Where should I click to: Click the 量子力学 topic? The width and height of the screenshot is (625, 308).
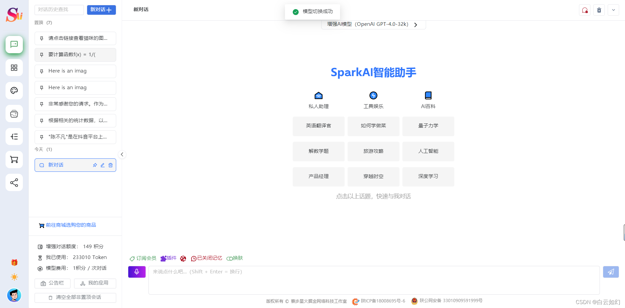tap(428, 126)
